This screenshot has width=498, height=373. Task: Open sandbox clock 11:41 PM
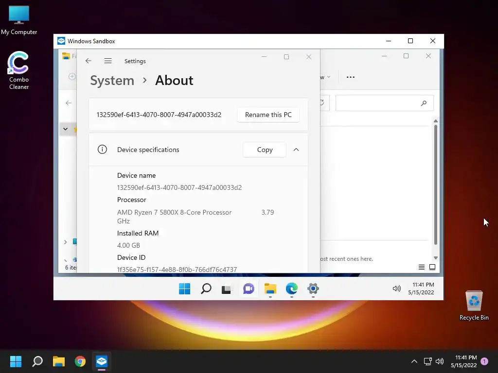pyautogui.click(x=421, y=288)
